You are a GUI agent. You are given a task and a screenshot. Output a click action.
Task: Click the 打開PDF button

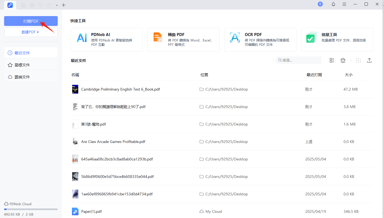point(31,21)
